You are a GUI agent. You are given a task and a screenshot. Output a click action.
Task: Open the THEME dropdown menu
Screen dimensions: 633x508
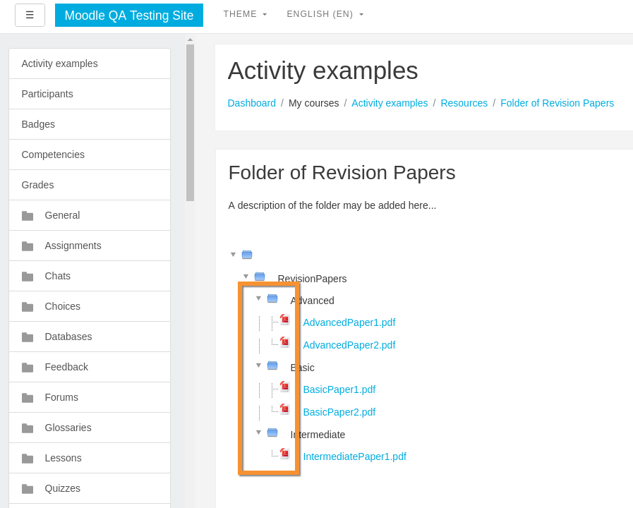(245, 14)
